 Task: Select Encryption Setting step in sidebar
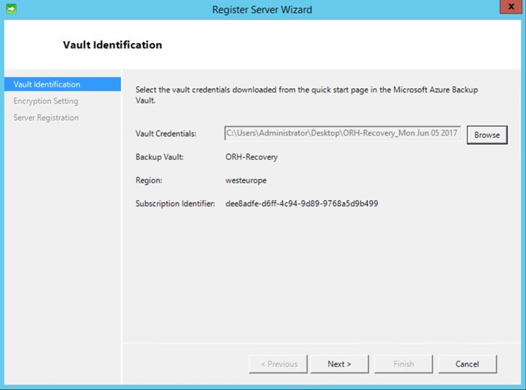tap(46, 101)
